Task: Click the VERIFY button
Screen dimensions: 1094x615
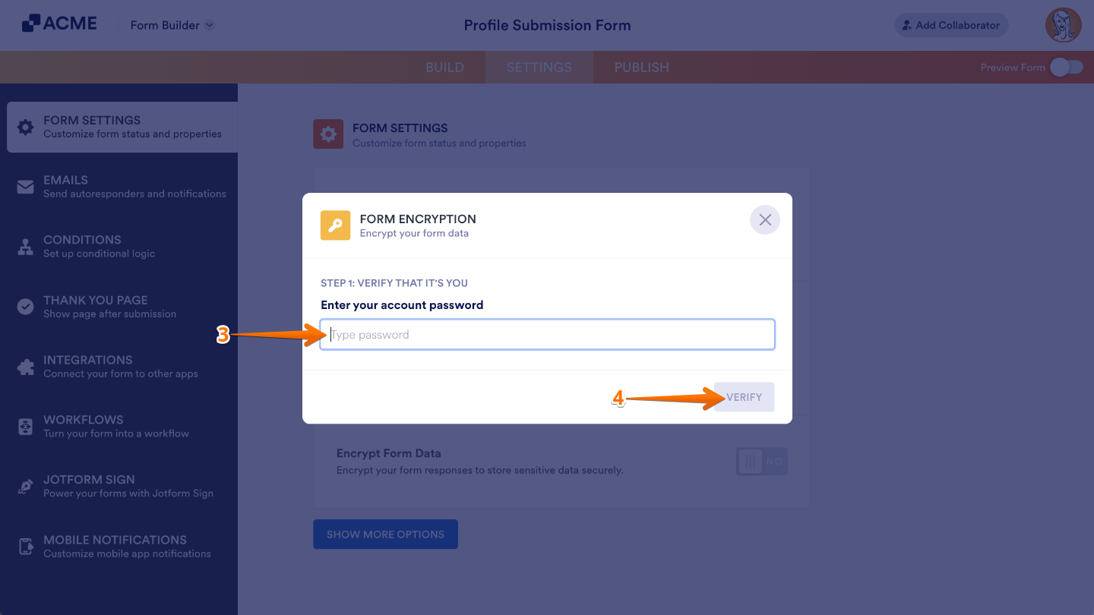Action: coord(744,396)
